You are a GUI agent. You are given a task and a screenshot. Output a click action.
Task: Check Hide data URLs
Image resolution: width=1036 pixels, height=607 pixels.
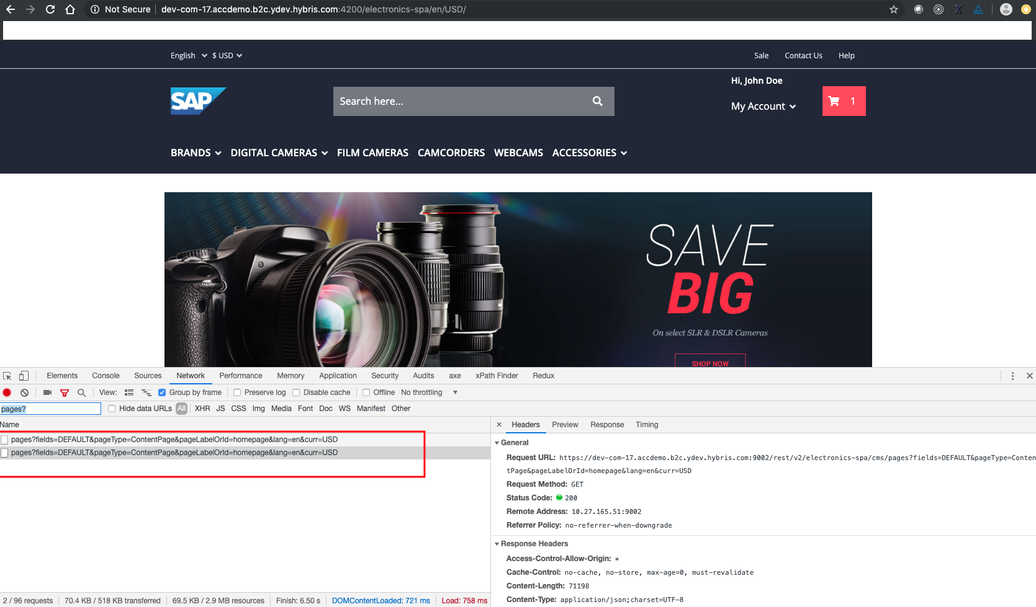pos(112,408)
